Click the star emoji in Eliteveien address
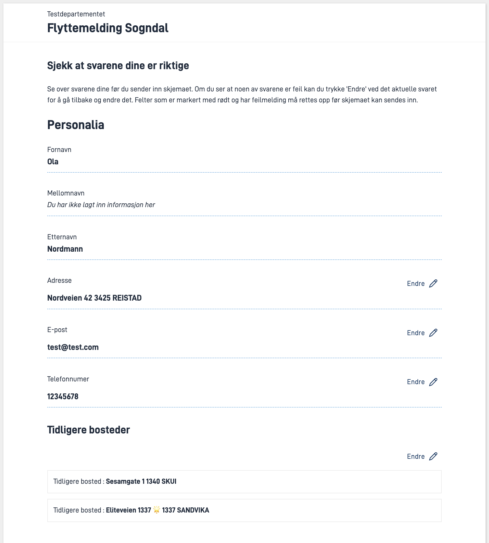Image resolution: width=489 pixels, height=543 pixels. click(156, 510)
